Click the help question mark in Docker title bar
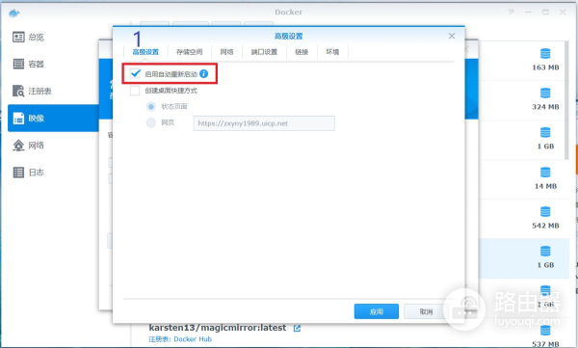This screenshot has height=348, width=578. (x=511, y=13)
